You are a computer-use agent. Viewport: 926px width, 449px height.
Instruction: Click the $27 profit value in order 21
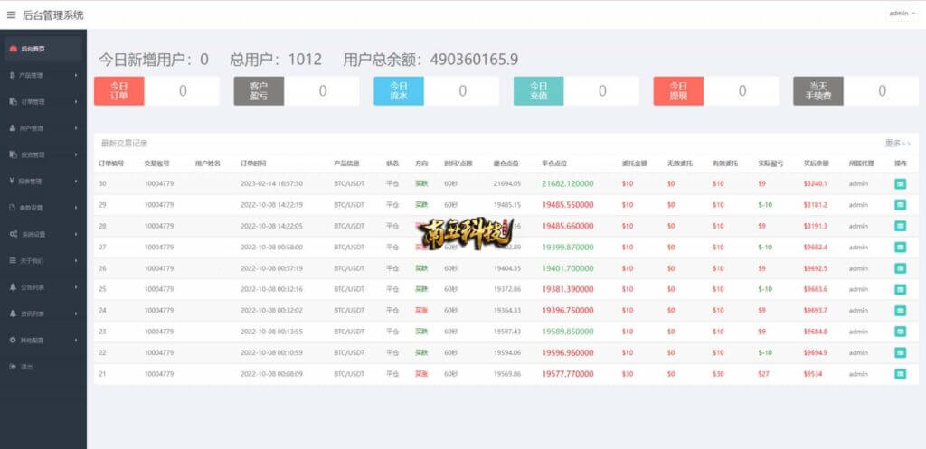tap(763, 373)
